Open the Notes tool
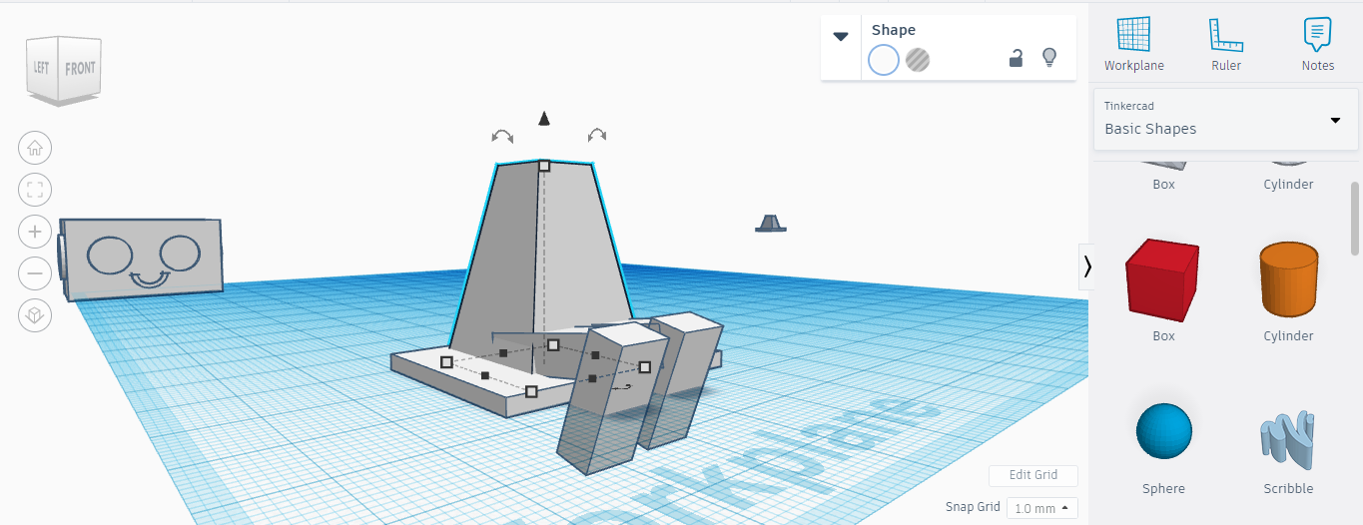This screenshot has height=525, width=1363. click(1318, 45)
